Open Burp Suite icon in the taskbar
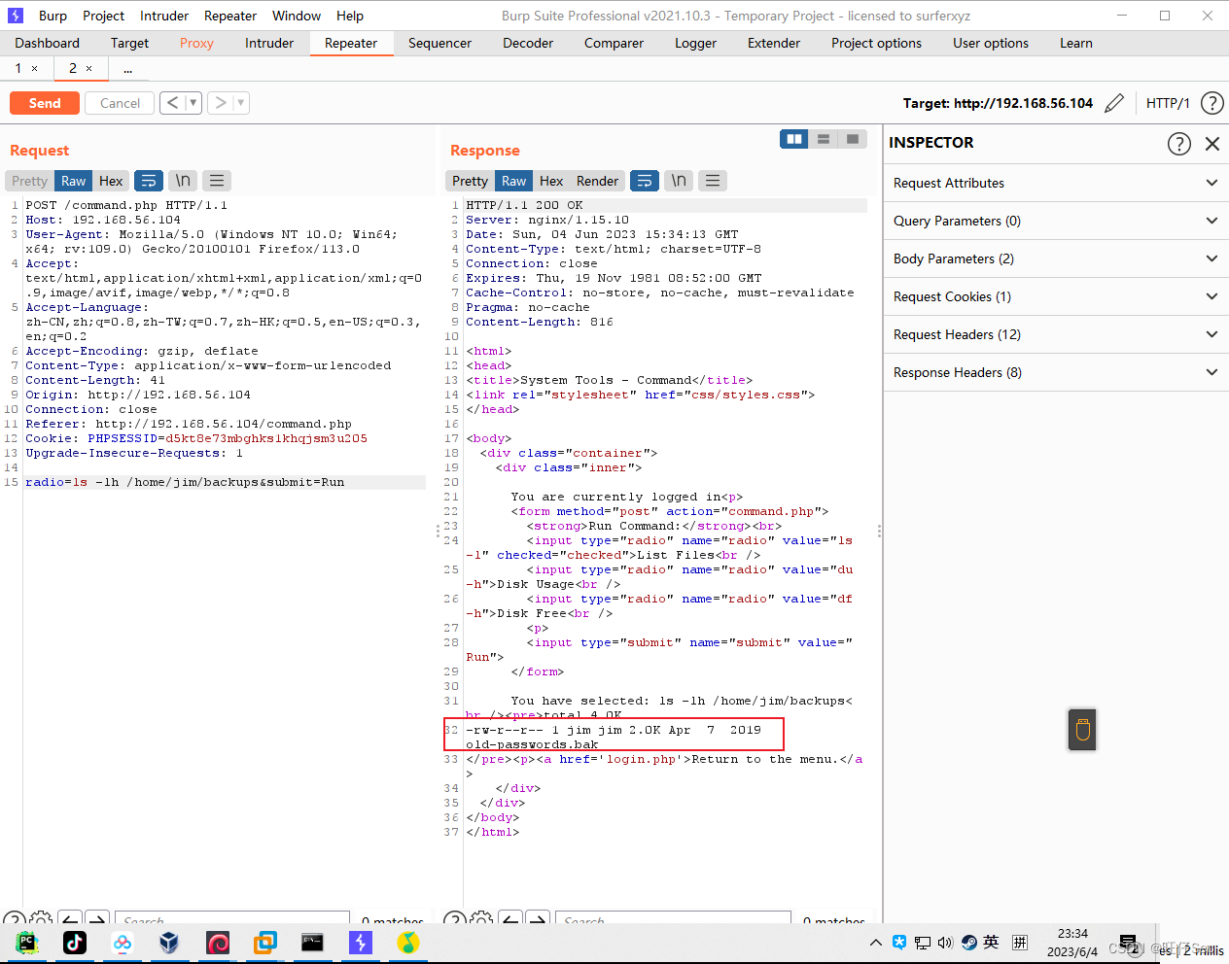 (360, 942)
